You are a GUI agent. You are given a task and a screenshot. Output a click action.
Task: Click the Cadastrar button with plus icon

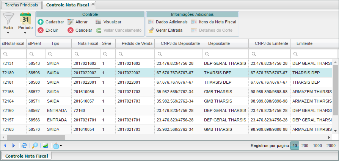click(x=51, y=22)
